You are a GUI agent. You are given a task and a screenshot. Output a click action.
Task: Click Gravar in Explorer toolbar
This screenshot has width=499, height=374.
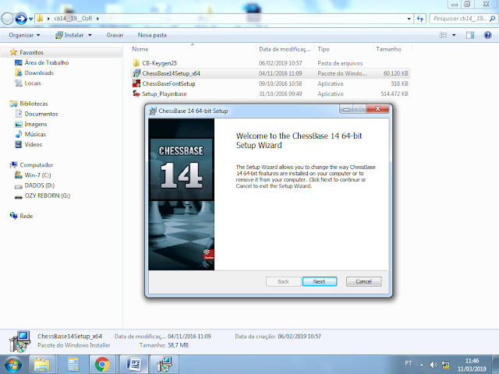pyautogui.click(x=115, y=35)
